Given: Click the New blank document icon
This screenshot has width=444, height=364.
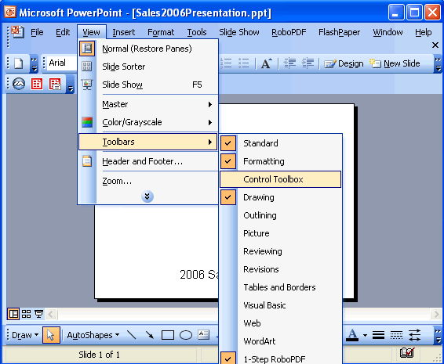Looking at the screenshot, I should coord(19,63).
